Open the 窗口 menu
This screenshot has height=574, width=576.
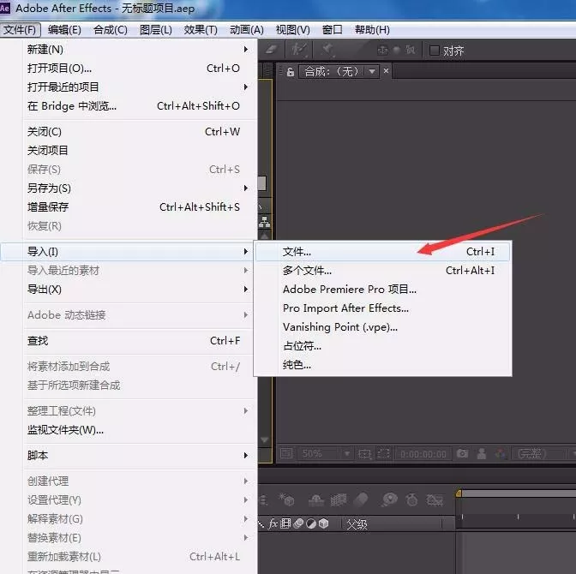(x=332, y=30)
